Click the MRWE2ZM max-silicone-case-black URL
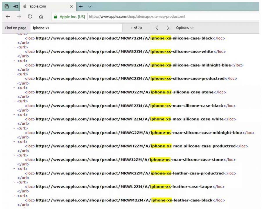Viewport: 262px width, 209px height. pyautogui.click(x=130, y=106)
